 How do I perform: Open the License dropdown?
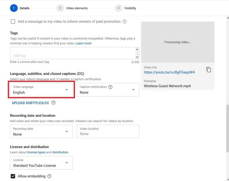point(41,163)
